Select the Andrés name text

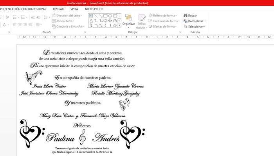[x=106, y=138]
